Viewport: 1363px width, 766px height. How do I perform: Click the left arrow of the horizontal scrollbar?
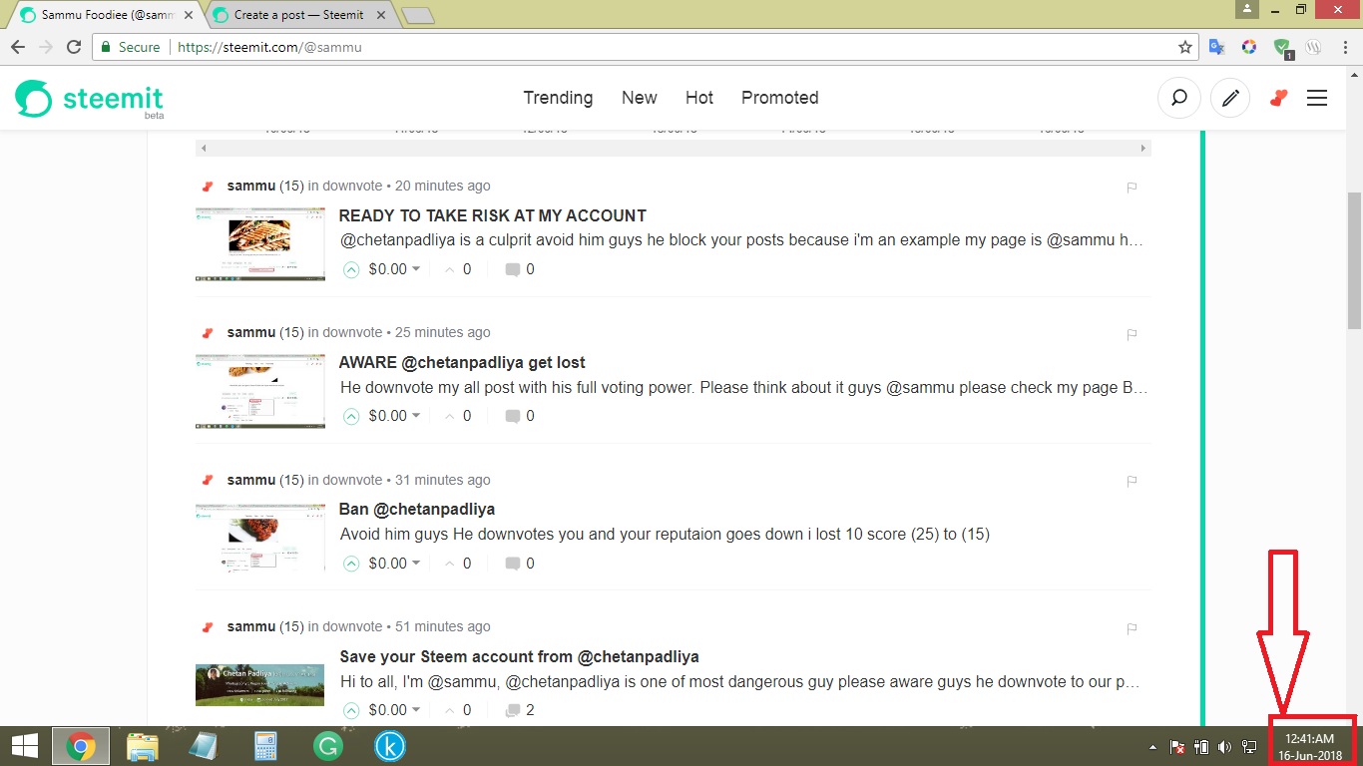pos(204,149)
